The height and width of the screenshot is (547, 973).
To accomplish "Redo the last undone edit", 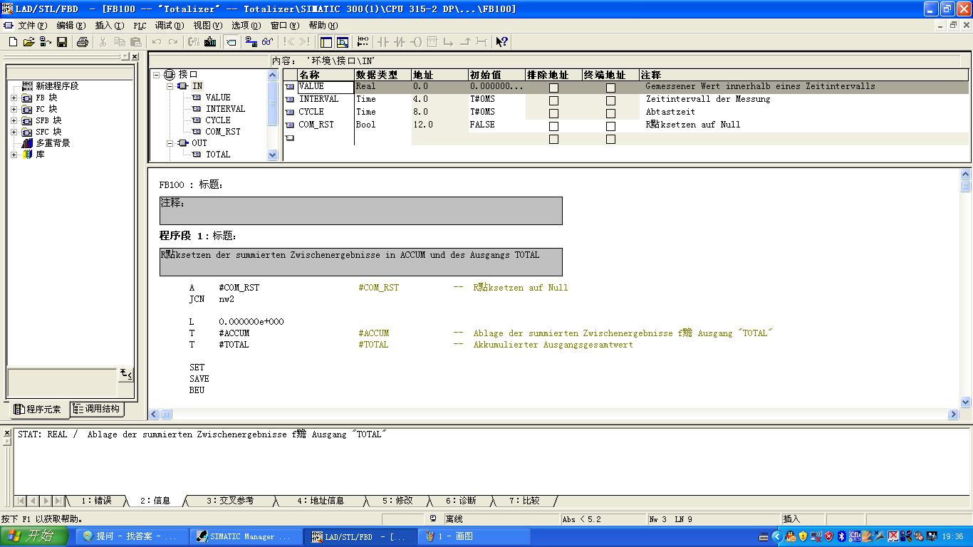I will (173, 42).
